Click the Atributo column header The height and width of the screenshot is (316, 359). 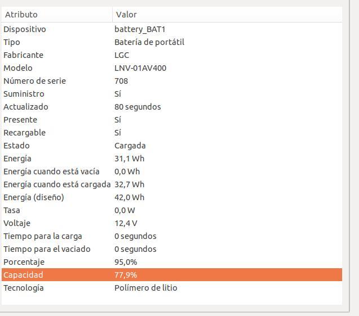[57, 15]
